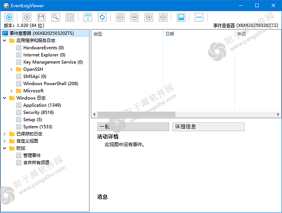The height and width of the screenshot is (213, 282).
Task: Select the root 事件查看器 computer node
Action: click(x=45, y=34)
